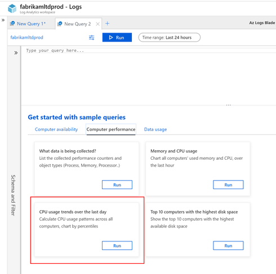The image size is (276, 274).
Task: Click the 'Memory and CPU usage' card title
Action: [x=174, y=151]
